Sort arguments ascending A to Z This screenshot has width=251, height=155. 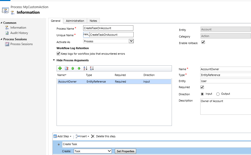[x=85, y=68]
